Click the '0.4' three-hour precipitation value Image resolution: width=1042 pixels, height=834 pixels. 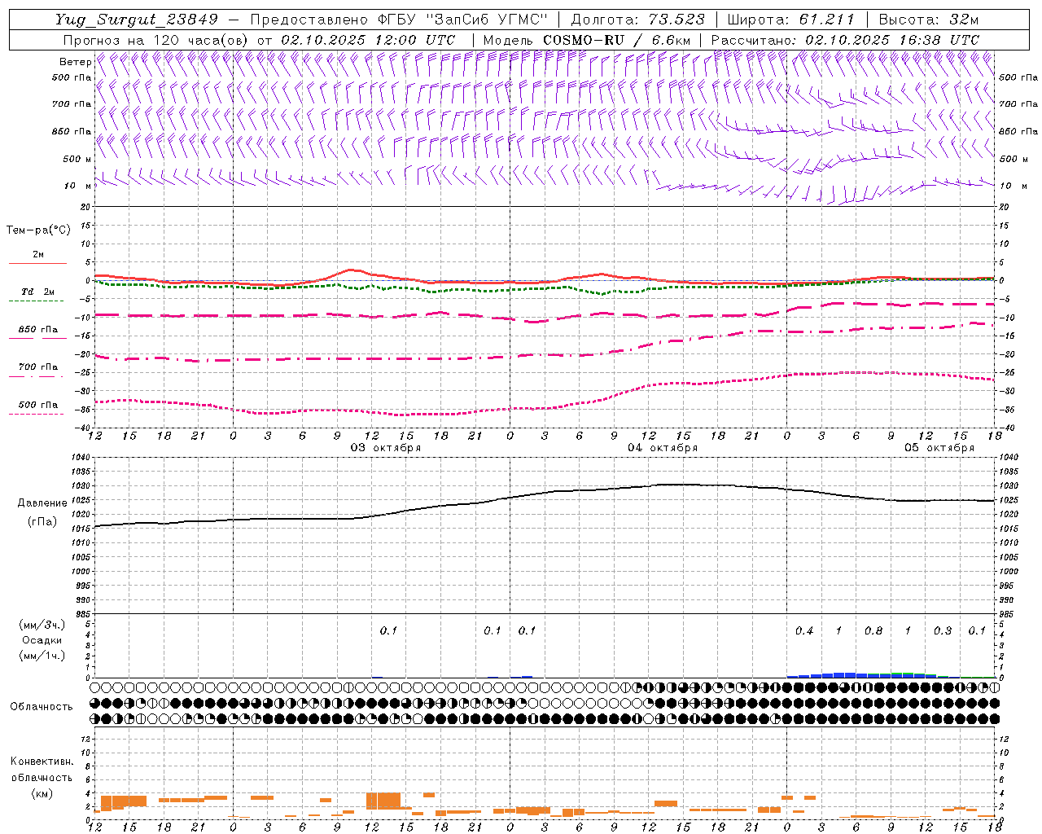click(804, 630)
